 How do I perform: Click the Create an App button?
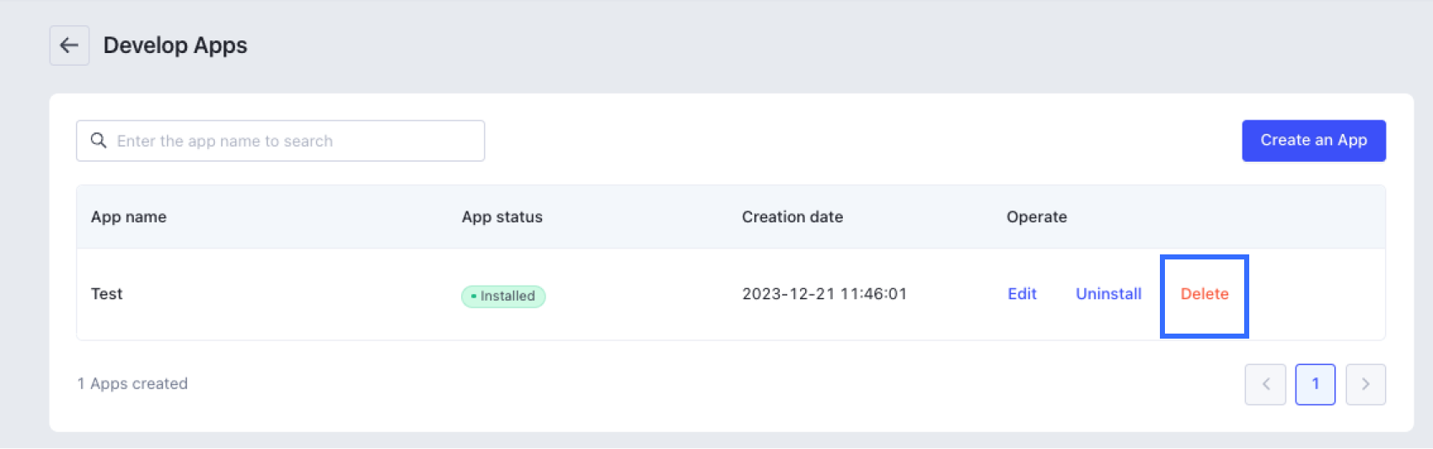point(1313,141)
